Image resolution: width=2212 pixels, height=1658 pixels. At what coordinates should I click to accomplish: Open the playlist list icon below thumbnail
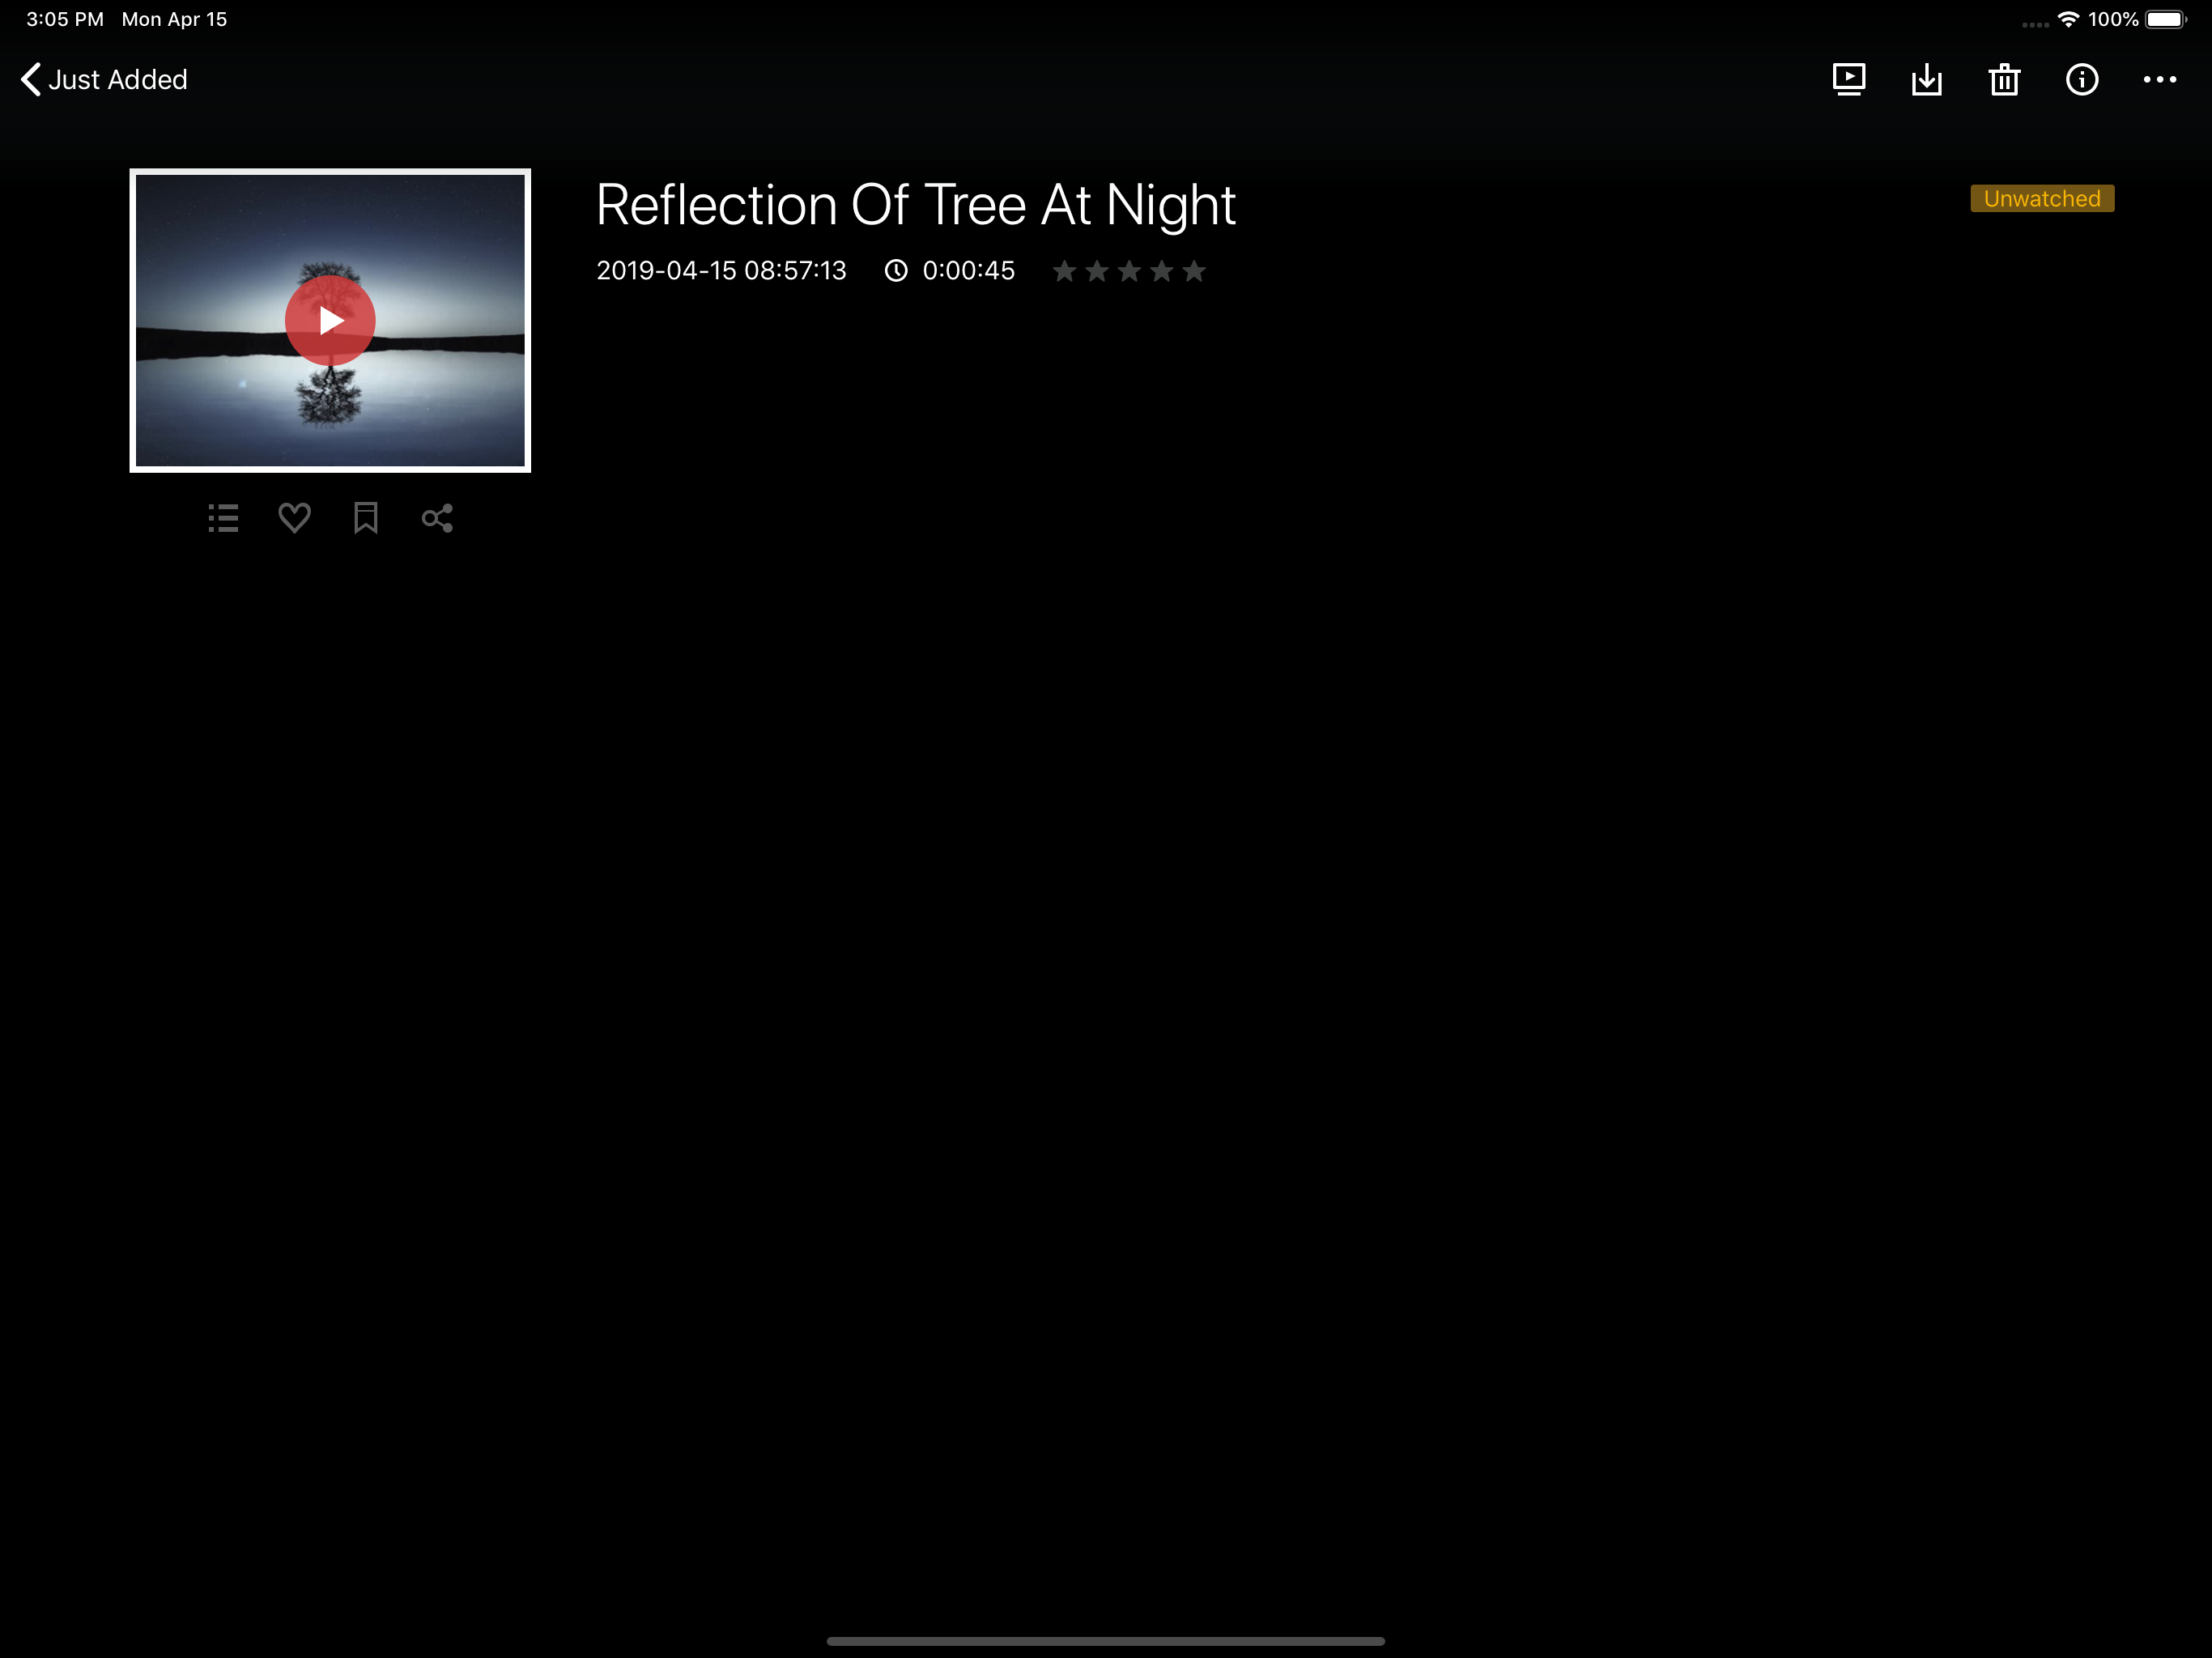coord(223,518)
